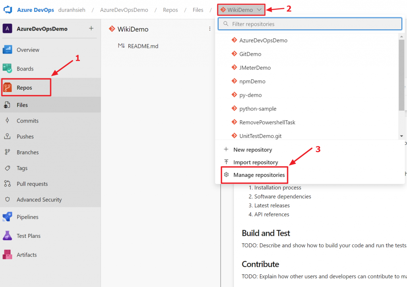Open WikiDemo more actions ellipsis

210,29
